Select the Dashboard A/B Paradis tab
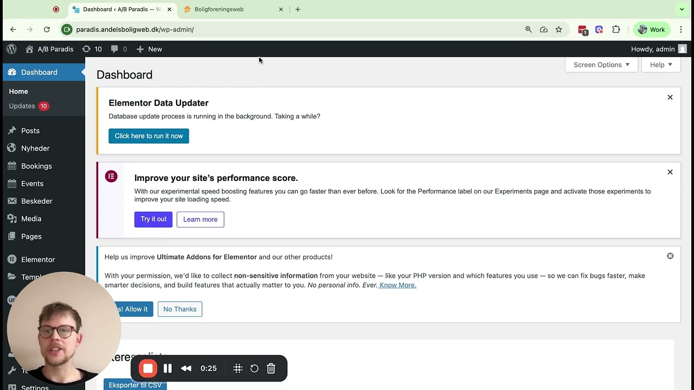The height and width of the screenshot is (390, 694). coord(122,9)
